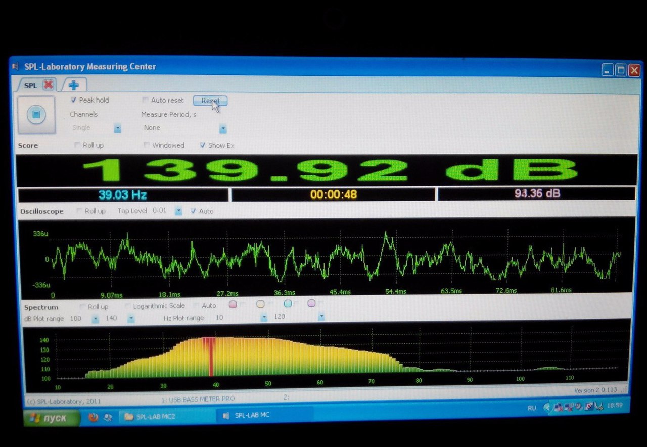Select the SPL tab
Screen dimensions: 647x447
pyautogui.click(x=31, y=85)
